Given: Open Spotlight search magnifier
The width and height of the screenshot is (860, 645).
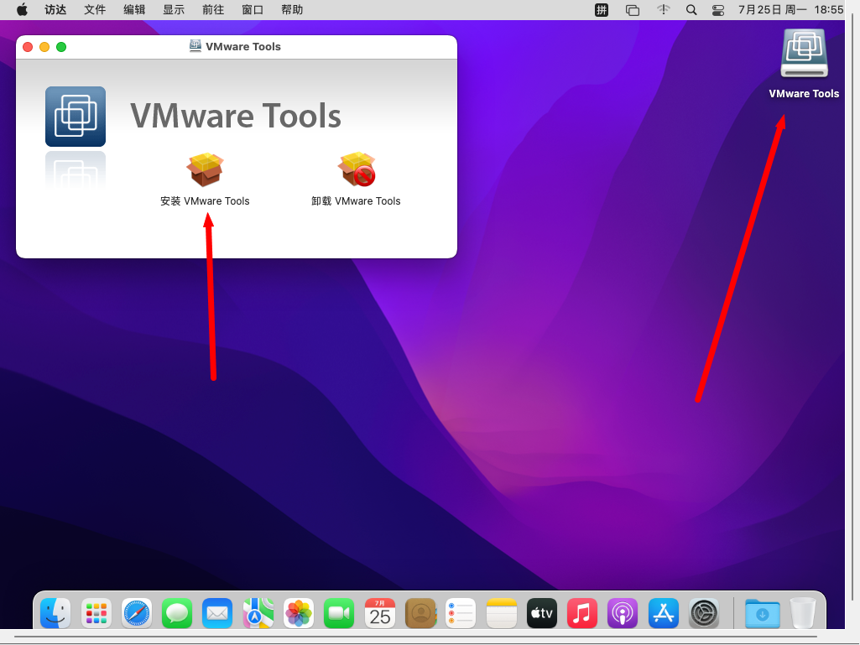Looking at the screenshot, I should (691, 9).
